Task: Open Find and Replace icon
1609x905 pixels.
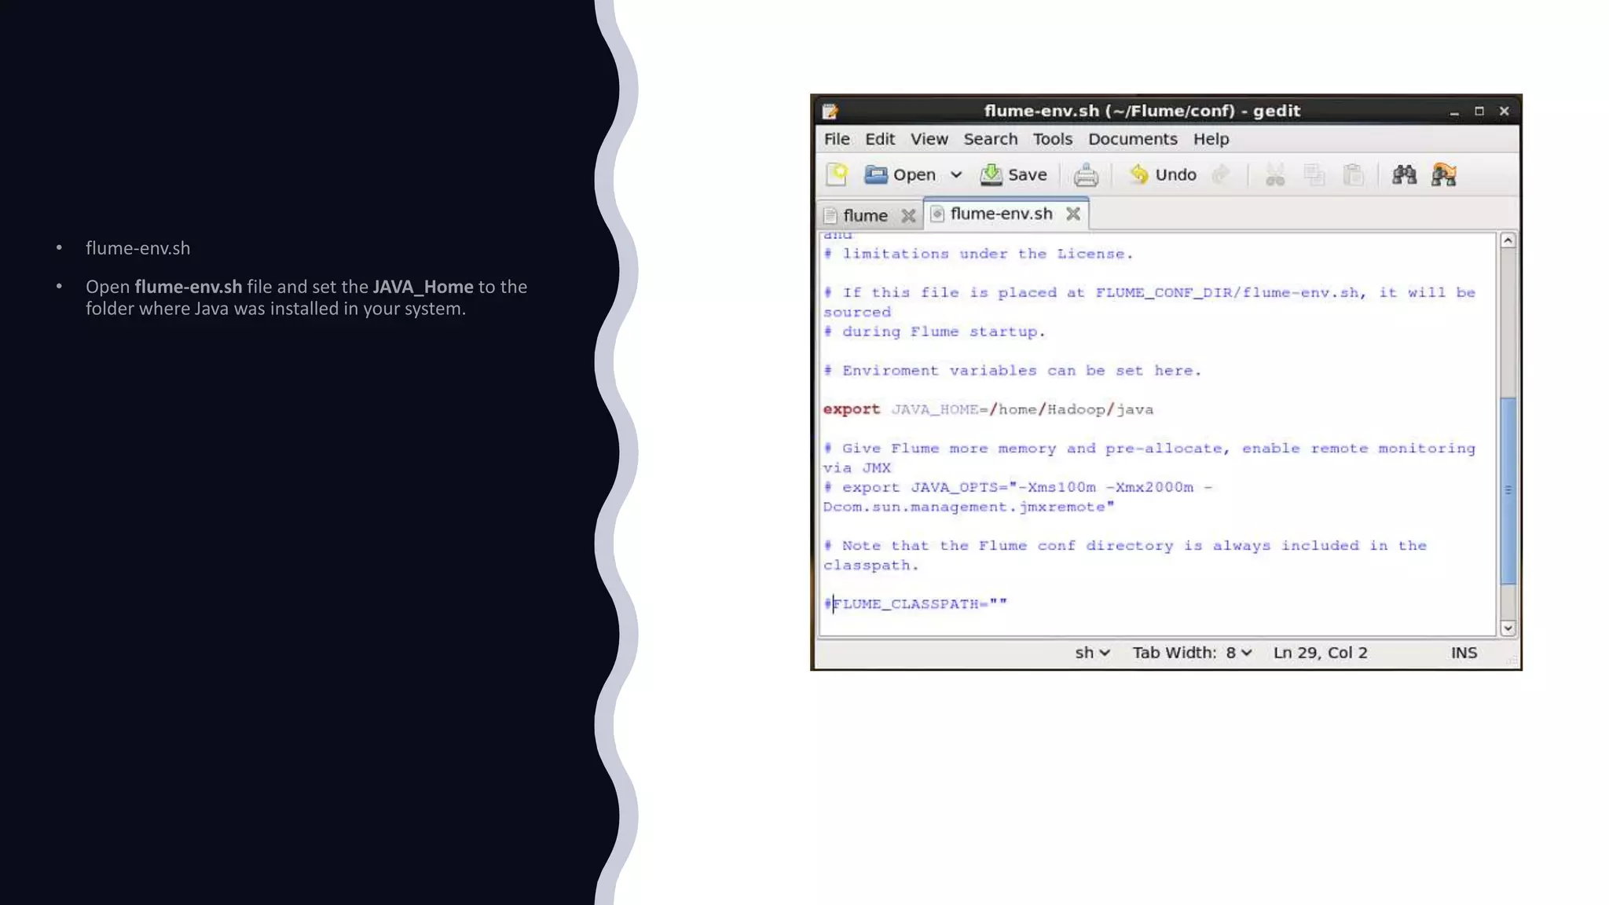Action: (1444, 174)
